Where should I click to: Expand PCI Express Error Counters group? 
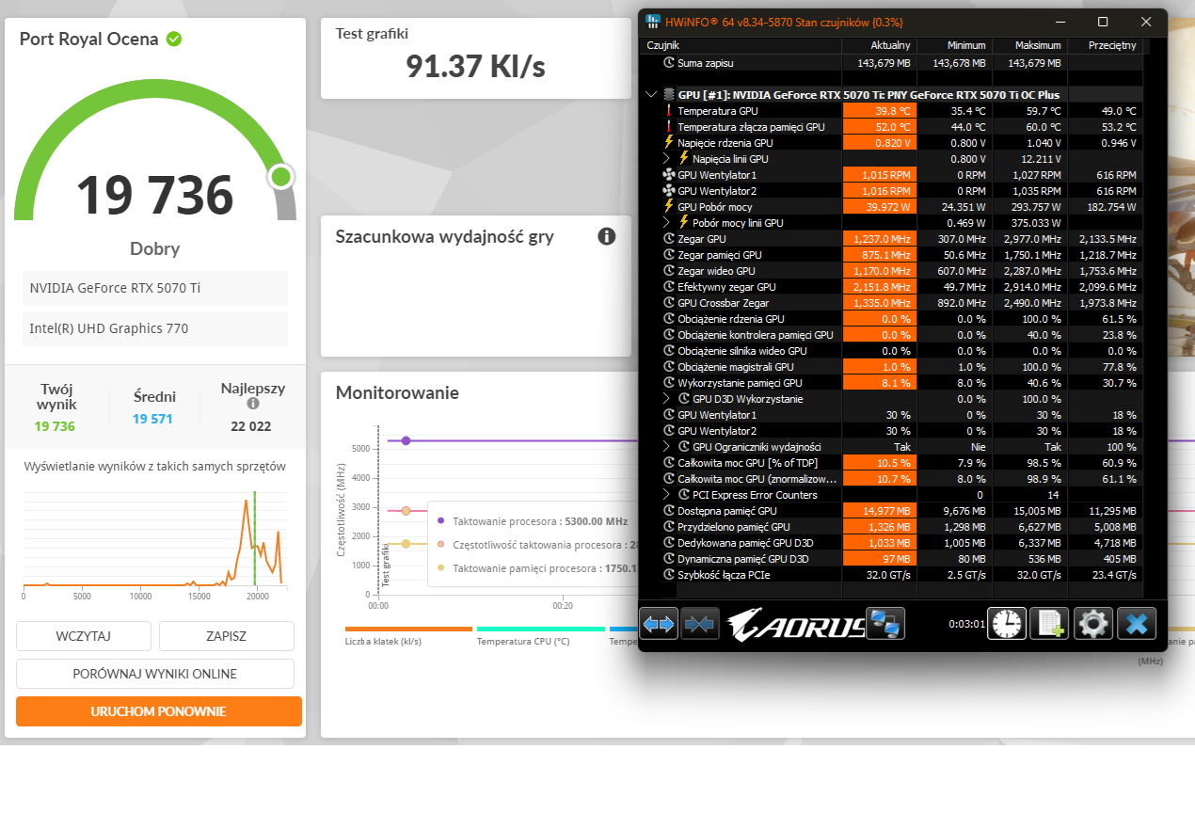pyautogui.click(x=667, y=495)
